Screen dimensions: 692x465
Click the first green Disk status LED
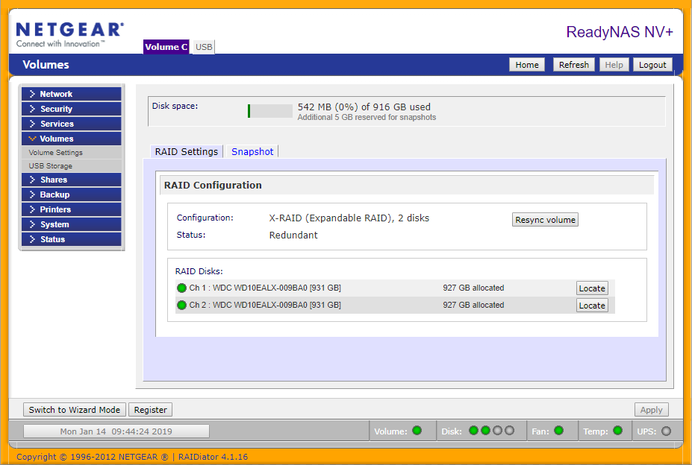[x=473, y=431]
